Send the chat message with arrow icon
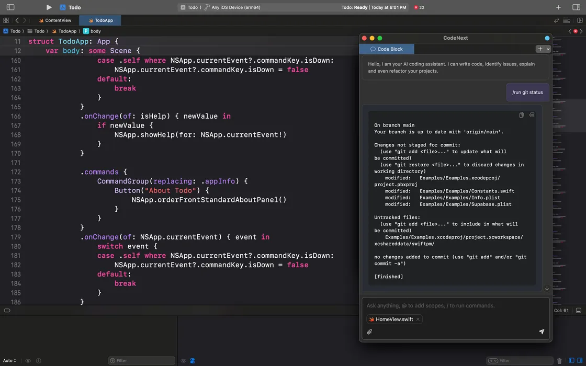586x366 pixels. tap(542, 331)
